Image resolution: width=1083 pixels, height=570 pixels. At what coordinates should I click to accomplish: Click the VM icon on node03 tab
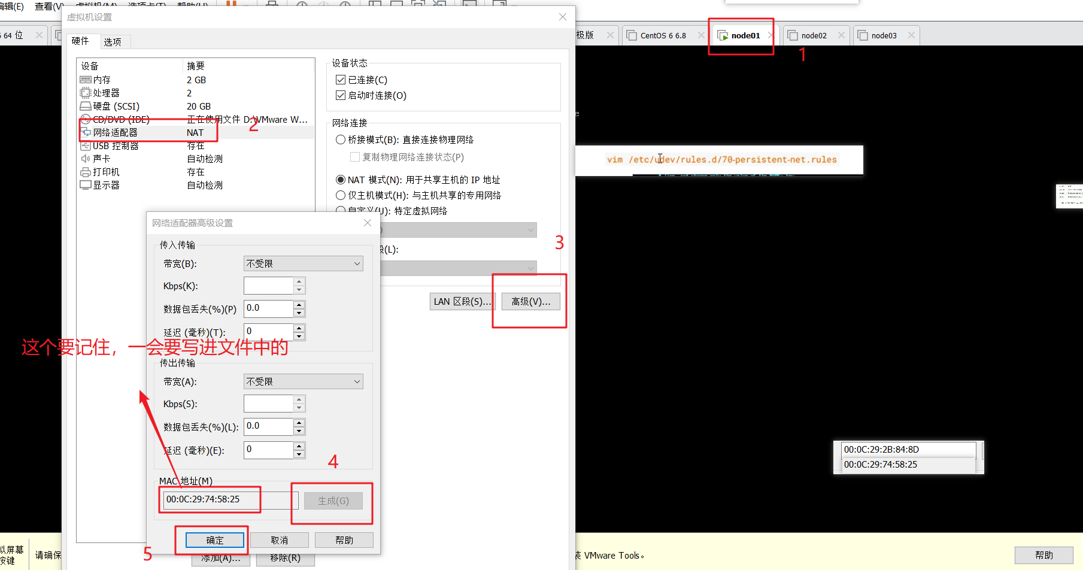(x=863, y=35)
